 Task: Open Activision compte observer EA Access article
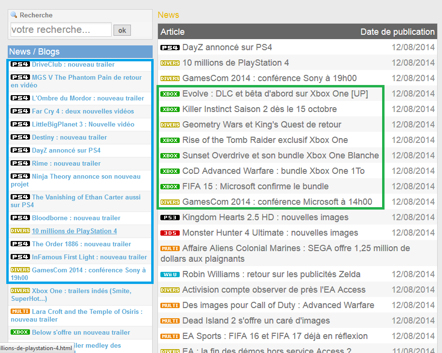(274, 290)
